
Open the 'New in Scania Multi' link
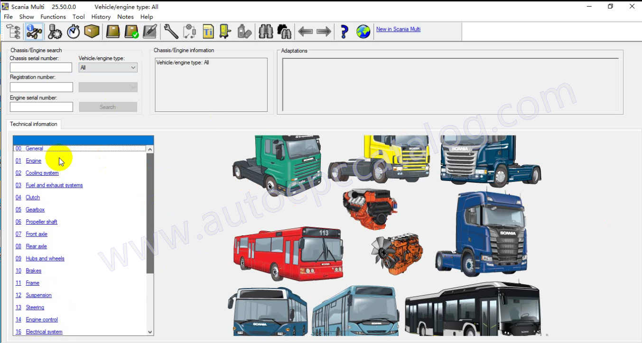(x=398, y=29)
